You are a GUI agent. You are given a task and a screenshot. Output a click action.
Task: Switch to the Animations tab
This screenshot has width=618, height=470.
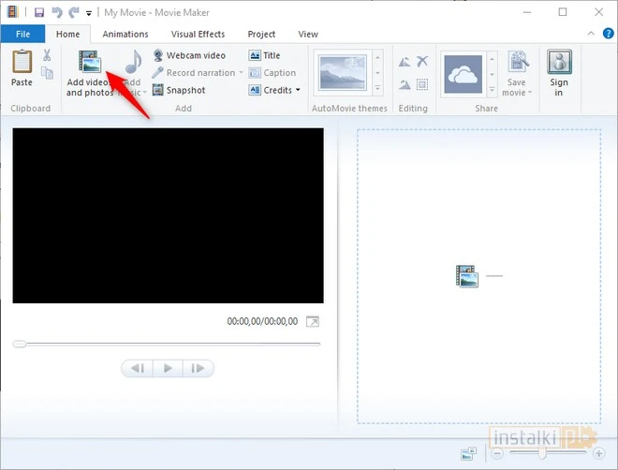tap(125, 35)
